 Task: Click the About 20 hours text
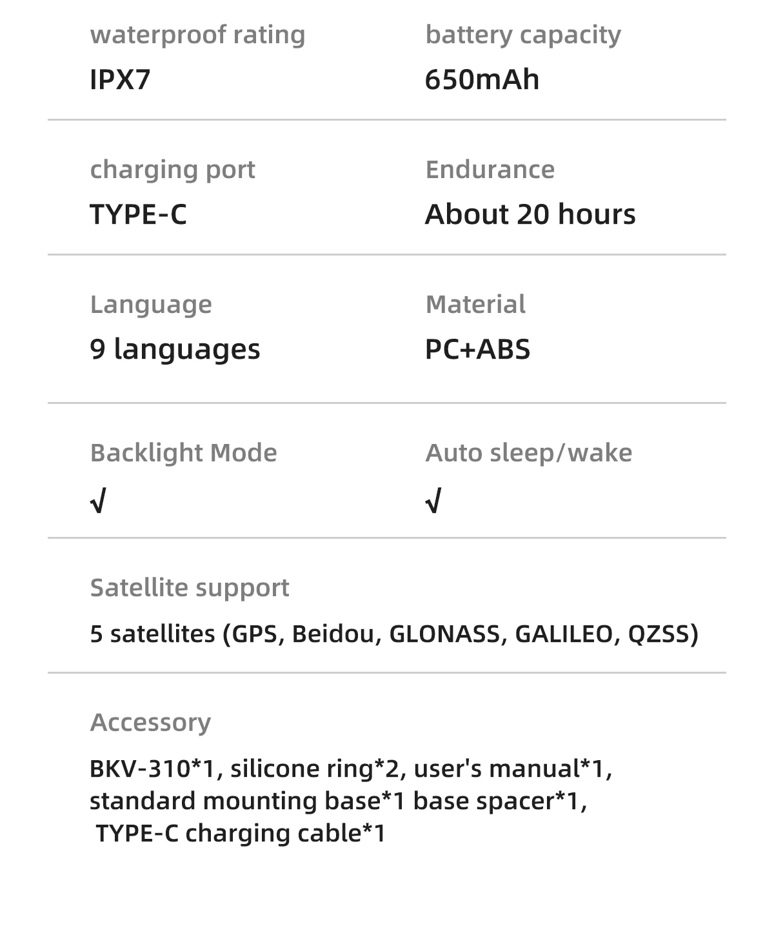coord(530,214)
